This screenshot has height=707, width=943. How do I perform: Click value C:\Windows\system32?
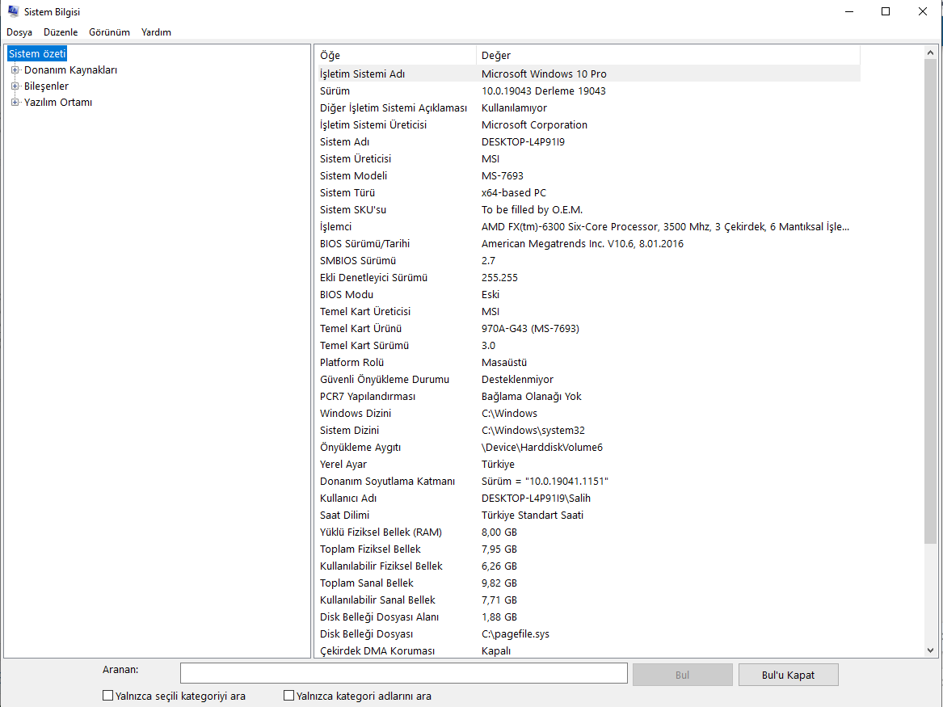point(533,431)
